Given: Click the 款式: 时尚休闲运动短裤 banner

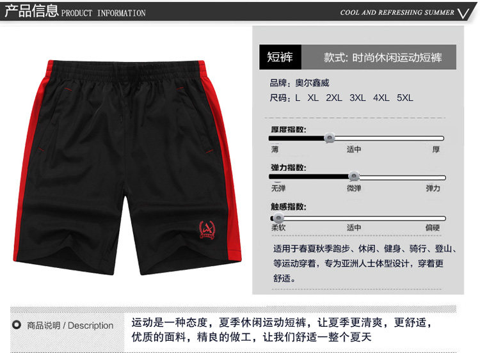Looking at the screenshot, I should click(x=379, y=57).
